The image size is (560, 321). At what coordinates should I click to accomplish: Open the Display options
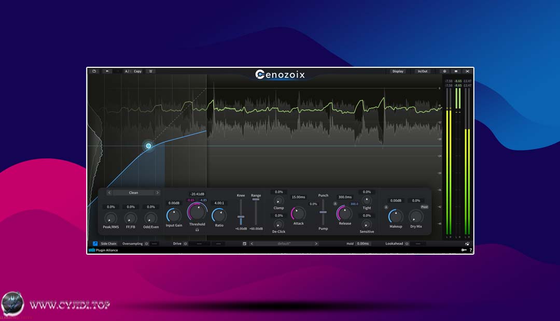coord(398,71)
